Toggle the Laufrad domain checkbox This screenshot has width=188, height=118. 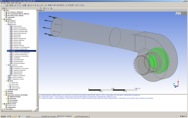[8, 51]
